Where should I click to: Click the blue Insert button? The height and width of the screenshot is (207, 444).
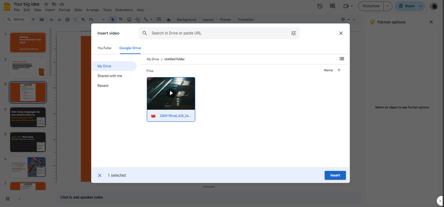click(335, 175)
